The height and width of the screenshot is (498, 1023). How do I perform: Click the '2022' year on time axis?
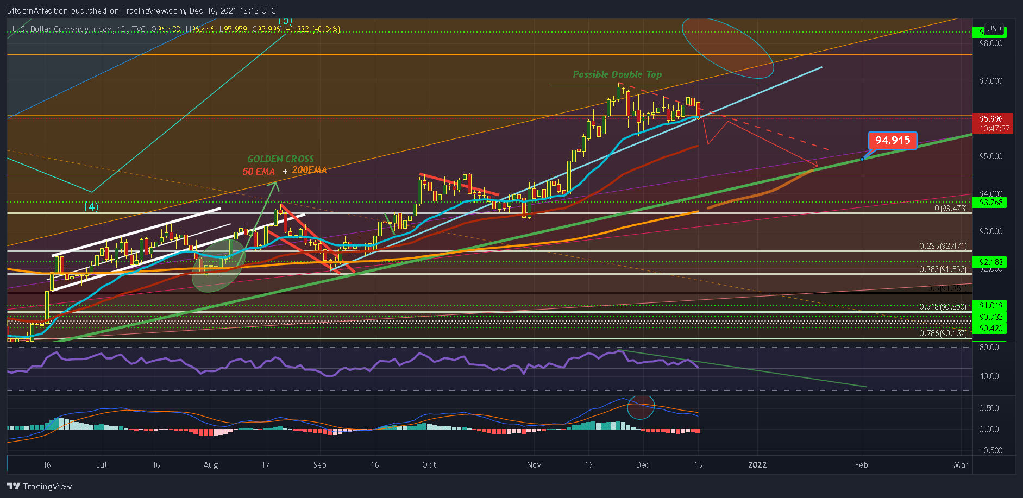point(757,465)
